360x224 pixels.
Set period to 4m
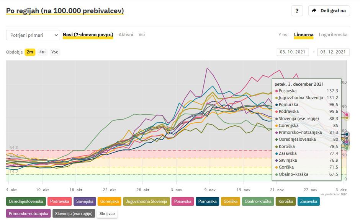point(43,52)
